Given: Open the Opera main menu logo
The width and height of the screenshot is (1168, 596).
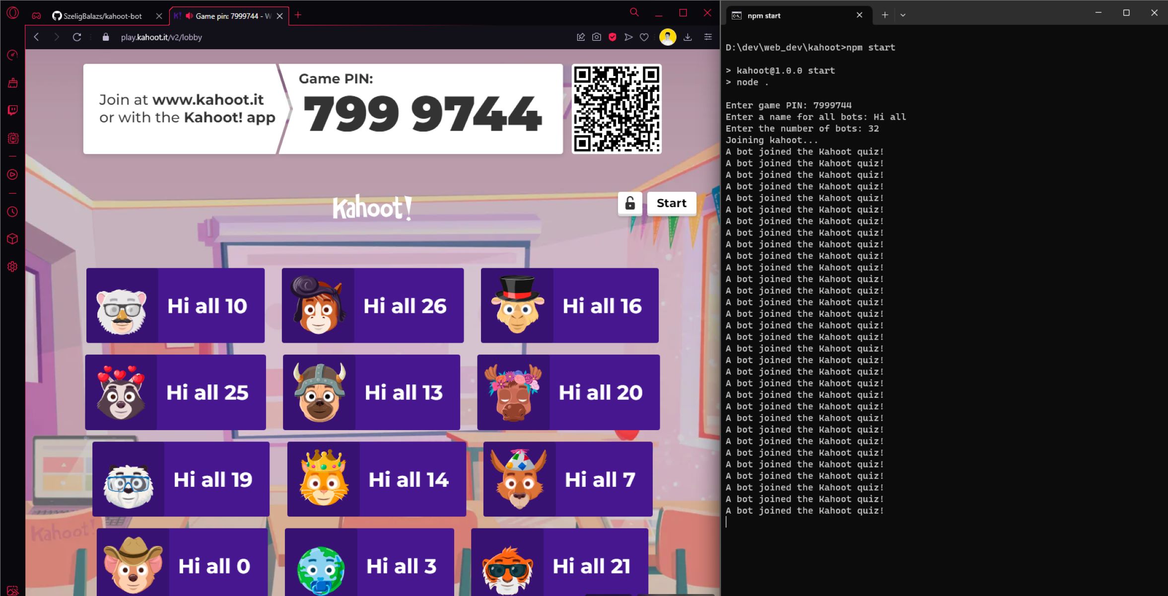Looking at the screenshot, I should (x=13, y=12).
